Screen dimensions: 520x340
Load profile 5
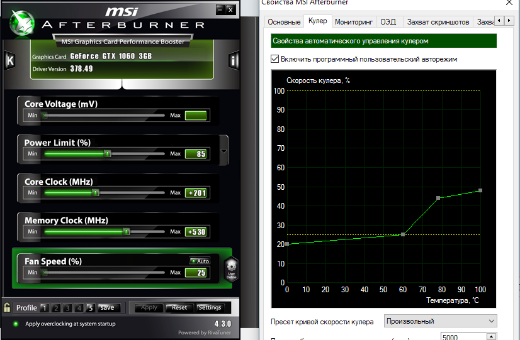point(91,308)
